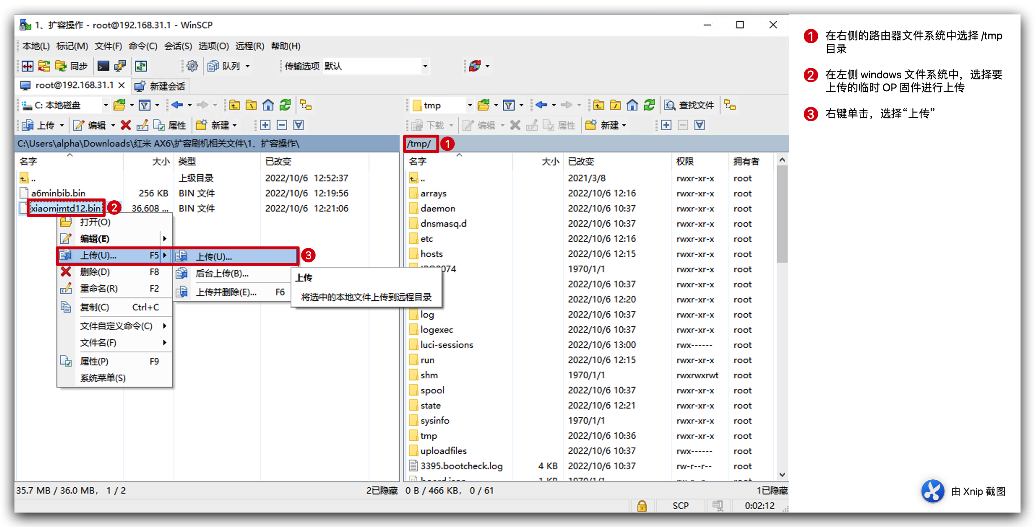
Task: Select 复制(C) in context menu
Action: (x=115, y=308)
